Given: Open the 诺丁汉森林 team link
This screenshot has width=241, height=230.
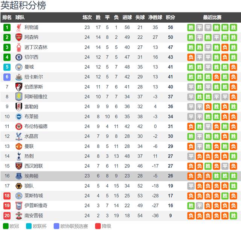Looking at the screenshot, I should 36,47.
